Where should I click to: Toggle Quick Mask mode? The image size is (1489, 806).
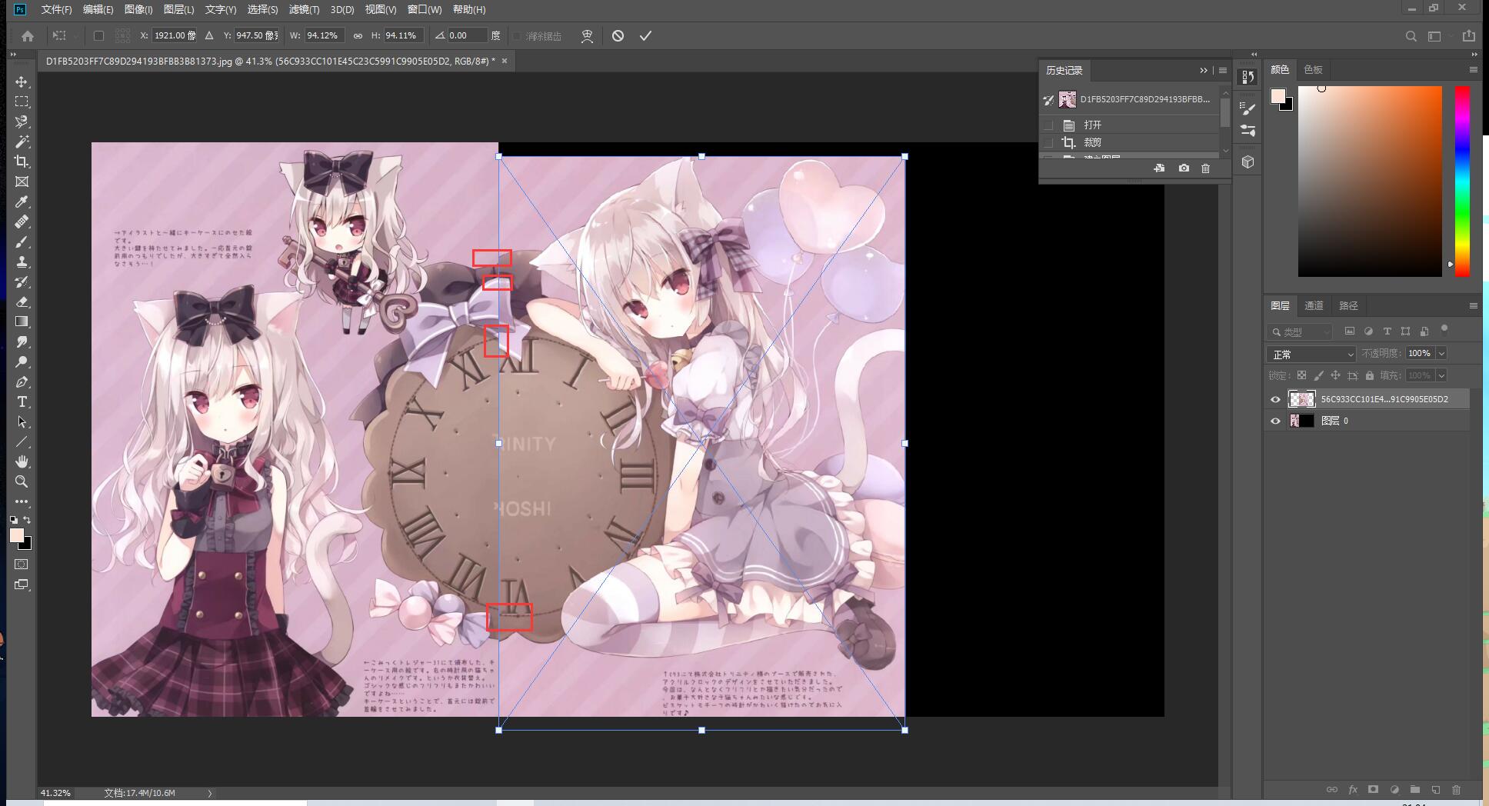tap(22, 564)
